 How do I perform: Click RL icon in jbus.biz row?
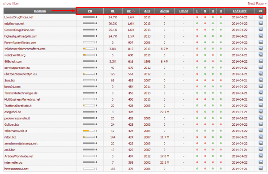click(261, 80)
